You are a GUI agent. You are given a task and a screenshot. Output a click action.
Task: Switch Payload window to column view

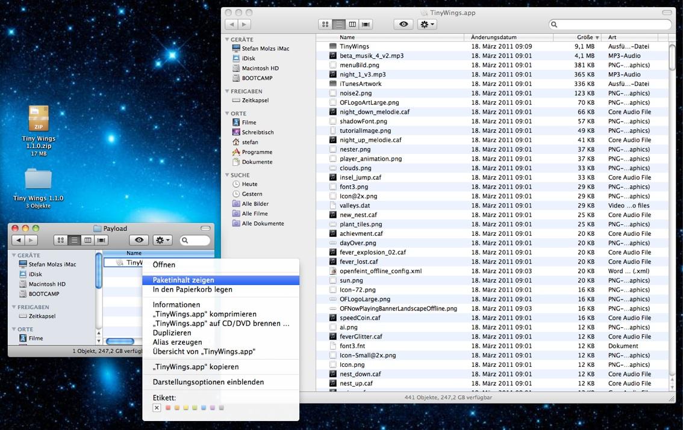pyautogui.click(x=87, y=240)
